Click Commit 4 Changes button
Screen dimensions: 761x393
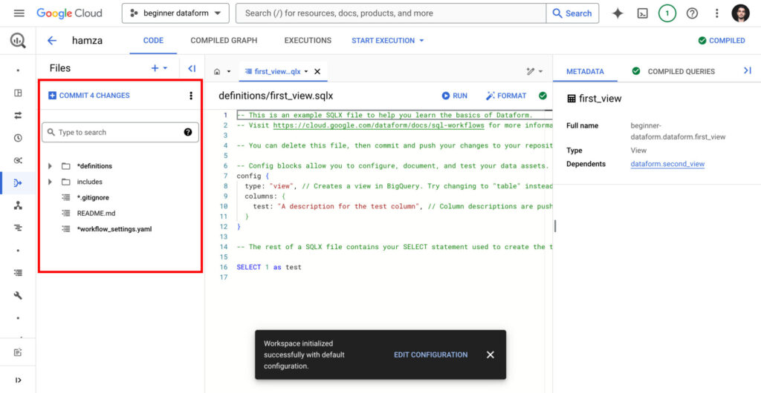88,96
